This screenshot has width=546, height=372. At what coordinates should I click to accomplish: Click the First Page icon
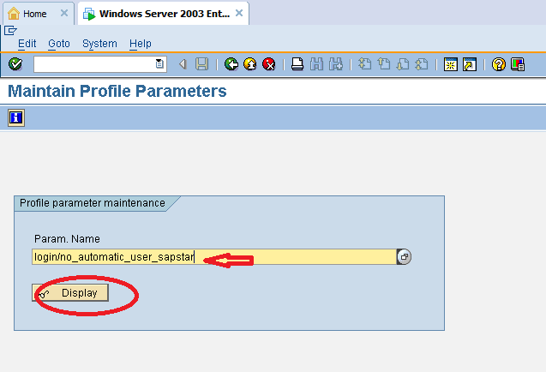point(364,64)
